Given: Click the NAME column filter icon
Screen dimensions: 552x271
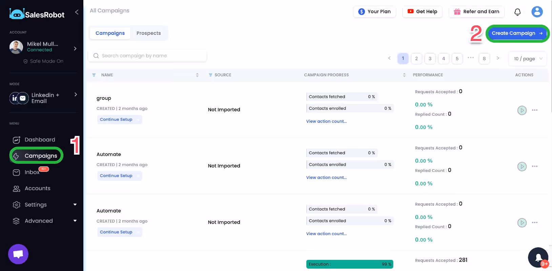Looking at the screenshot, I should click(x=94, y=75).
